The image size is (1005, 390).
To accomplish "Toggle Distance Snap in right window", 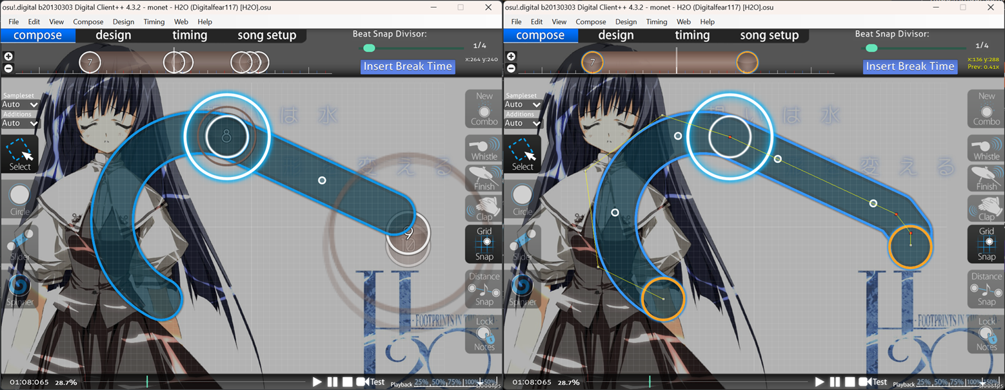I will coord(986,289).
